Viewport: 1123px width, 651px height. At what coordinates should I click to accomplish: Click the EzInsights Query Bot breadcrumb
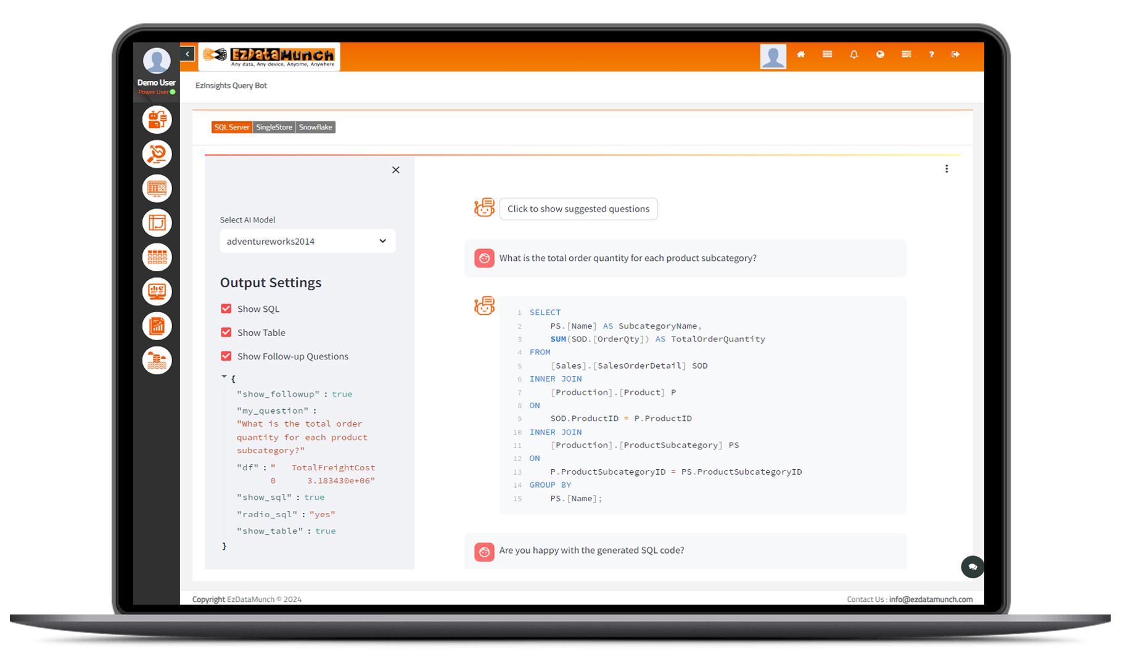pos(231,86)
